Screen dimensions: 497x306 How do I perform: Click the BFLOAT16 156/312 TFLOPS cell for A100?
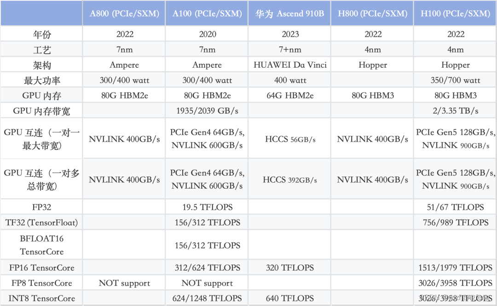pyautogui.click(x=207, y=245)
